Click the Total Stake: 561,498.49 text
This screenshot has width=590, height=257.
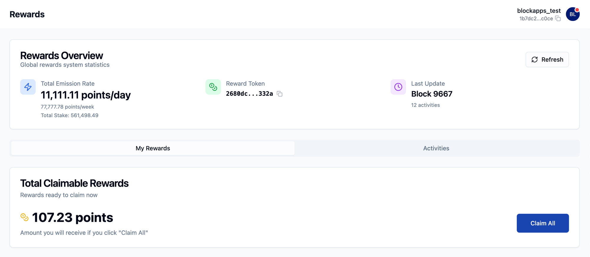coord(70,115)
